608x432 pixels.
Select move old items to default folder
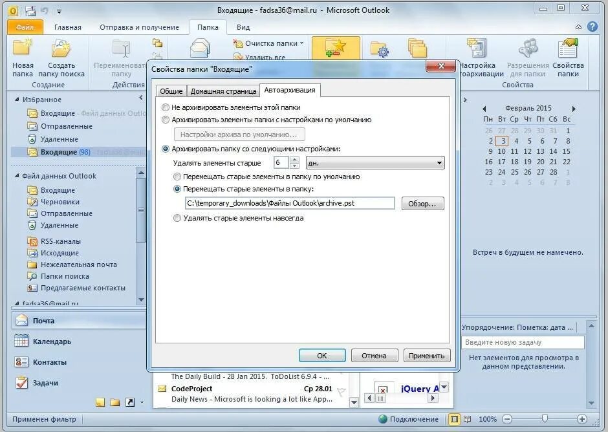pos(177,177)
